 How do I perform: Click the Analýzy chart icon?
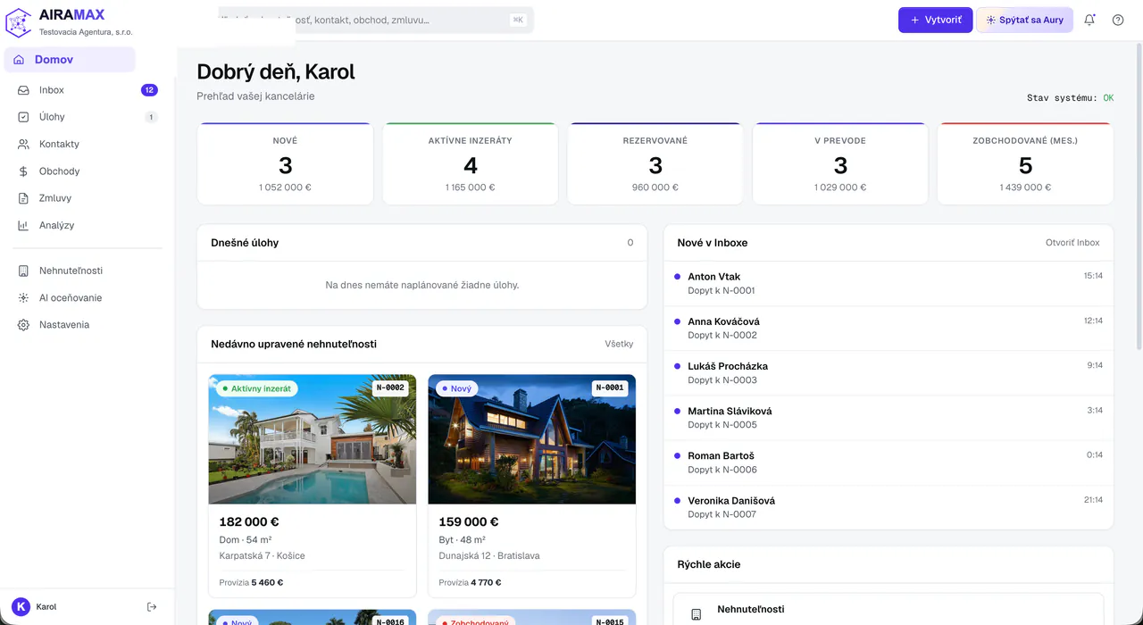(x=23, y=225)
